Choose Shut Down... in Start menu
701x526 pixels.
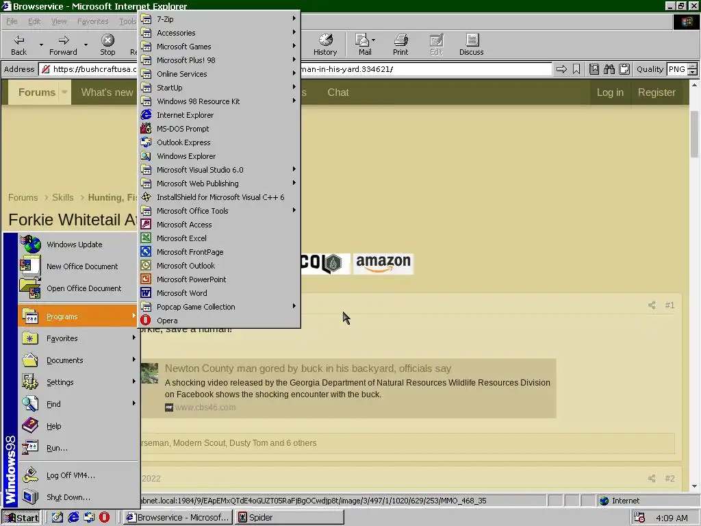pos(78,497)
